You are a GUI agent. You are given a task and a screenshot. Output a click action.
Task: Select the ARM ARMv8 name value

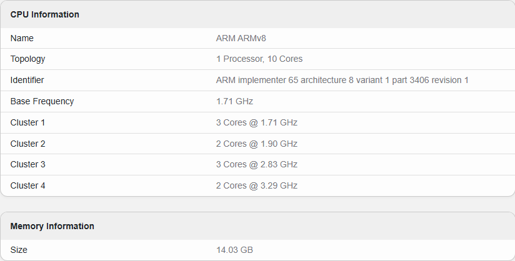241,38
